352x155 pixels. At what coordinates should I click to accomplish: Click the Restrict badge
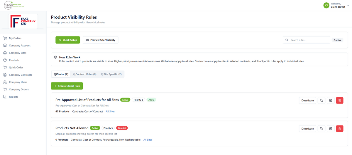(122, 128)
